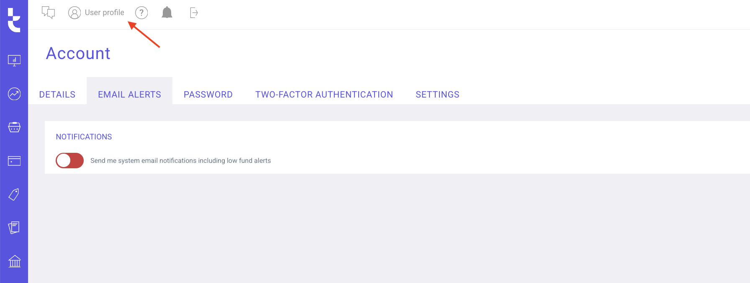Open the price tag icon in sidebar
Screen dimensions: 750x283
click(x=14, y=194)
